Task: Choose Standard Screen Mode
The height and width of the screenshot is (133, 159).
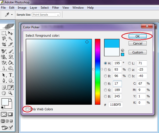Action: [x=3, y=121]
